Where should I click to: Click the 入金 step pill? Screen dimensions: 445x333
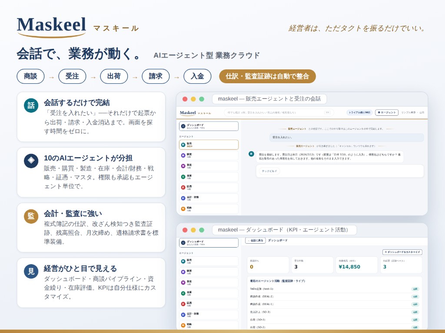click(x=198, y=76)
